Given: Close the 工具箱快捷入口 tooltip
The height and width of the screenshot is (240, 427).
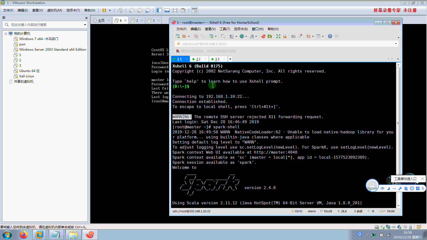Looking at the screenshot, I should click(x=422, y=179).
